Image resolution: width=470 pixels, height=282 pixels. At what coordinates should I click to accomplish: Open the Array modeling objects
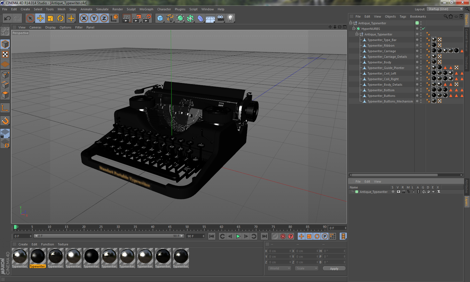tap(190, 18)
